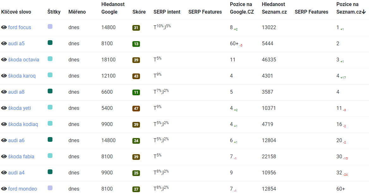The width and height of the screenshot is (369, 195).
Task: Click score badge 39 in škoda octavia row
Action: [136, 60]
